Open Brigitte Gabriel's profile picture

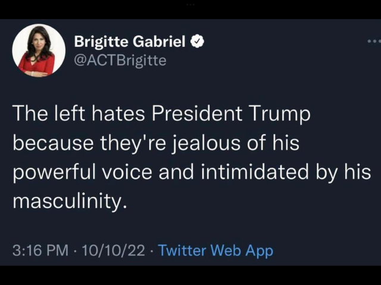(x=39, y=50)
